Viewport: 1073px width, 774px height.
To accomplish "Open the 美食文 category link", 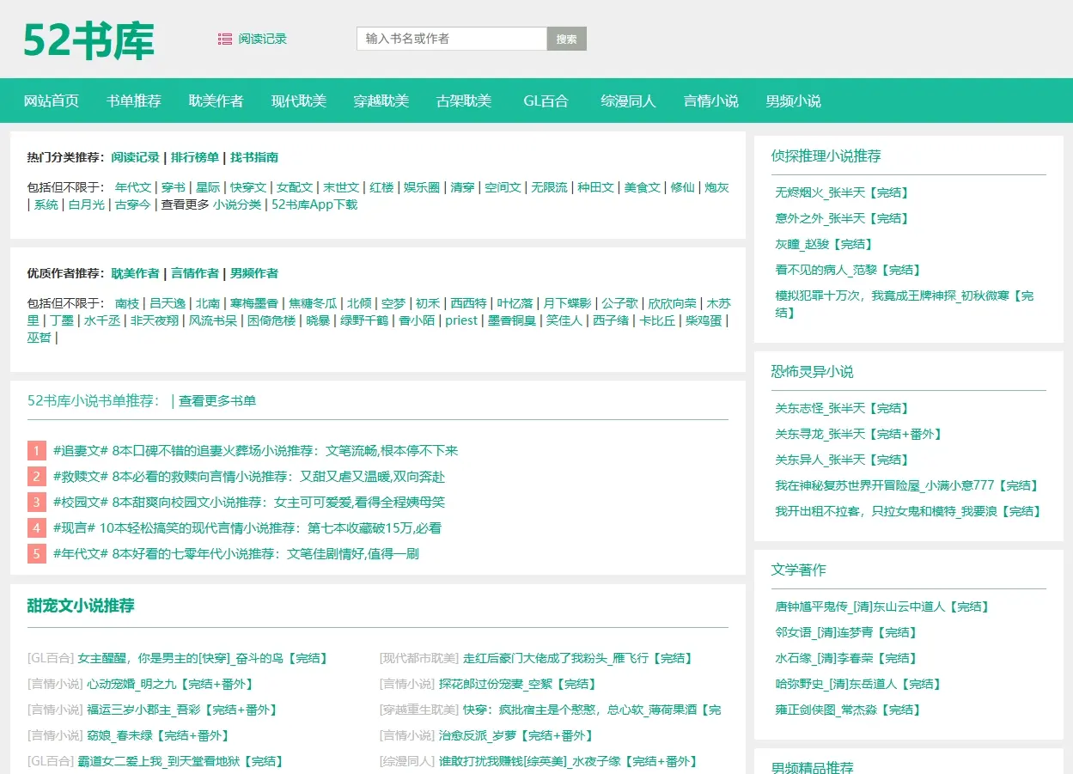I will pos(642,187).
